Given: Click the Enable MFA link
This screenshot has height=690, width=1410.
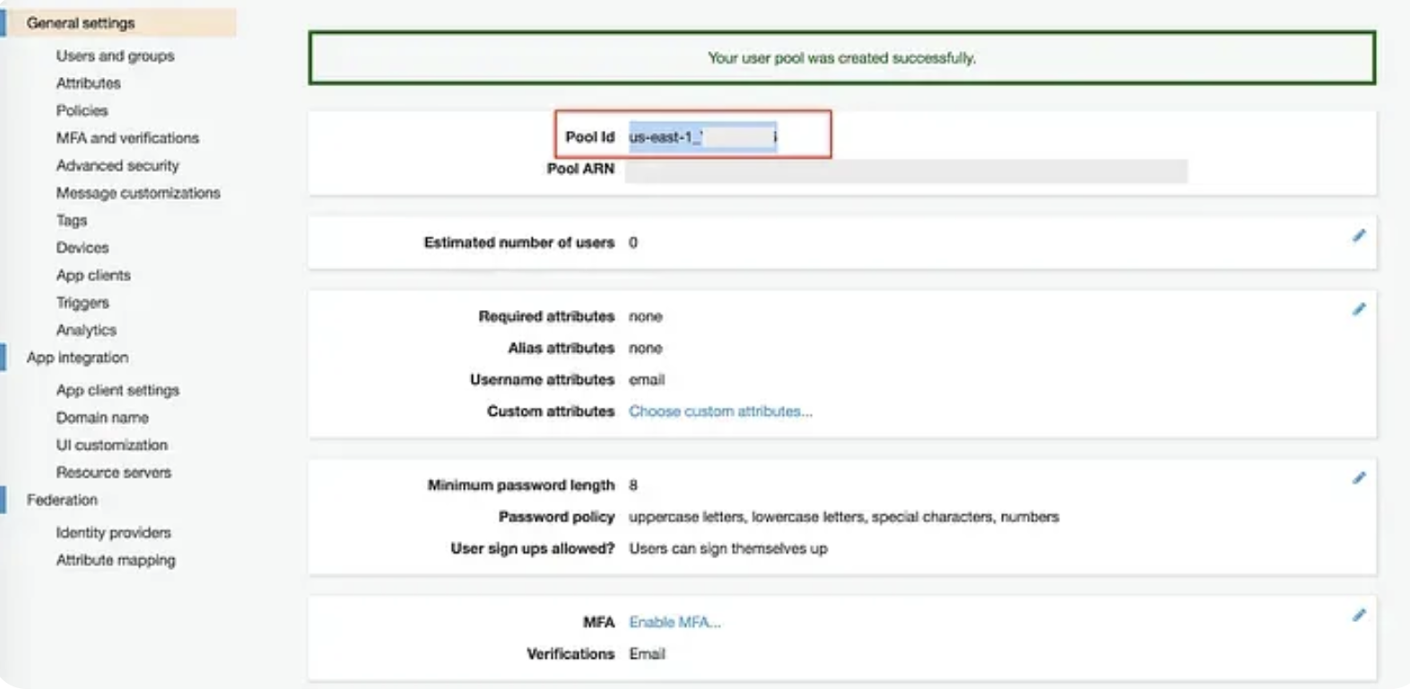Looking at the screenshot, I should pos(675,623).
